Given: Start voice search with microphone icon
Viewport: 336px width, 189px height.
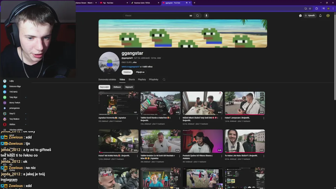Looking at the screenshot, I should (206, 15).
